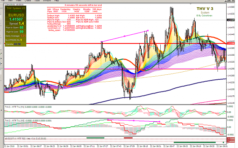Open the View menu
Screen dimensions: 238x148
click(x=10, y=1)
